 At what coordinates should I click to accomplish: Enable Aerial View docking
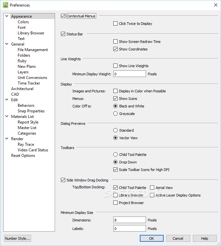pos(152,188)
